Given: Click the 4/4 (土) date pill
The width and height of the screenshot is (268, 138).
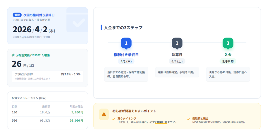Looking at the screenshot, I should (x=177, y=62).
